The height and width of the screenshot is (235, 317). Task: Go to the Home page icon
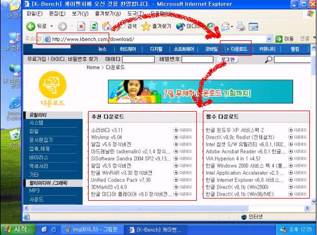pos(106,26)
